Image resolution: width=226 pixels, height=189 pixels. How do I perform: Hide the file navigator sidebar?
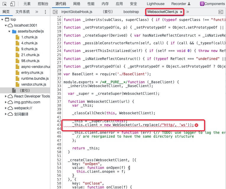55,12
